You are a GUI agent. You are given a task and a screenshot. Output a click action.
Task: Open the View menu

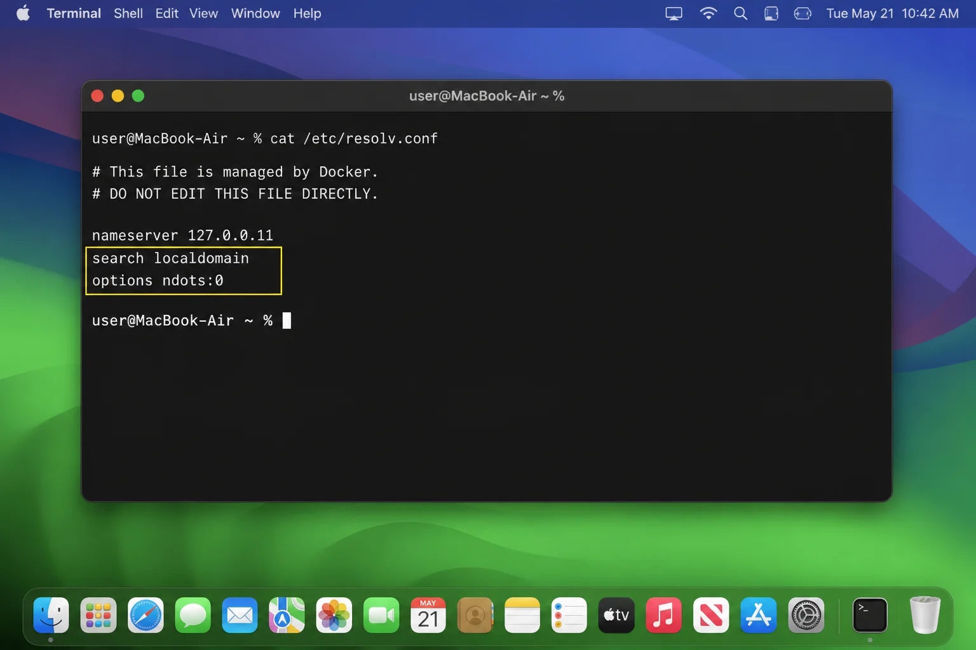[203, 13]
